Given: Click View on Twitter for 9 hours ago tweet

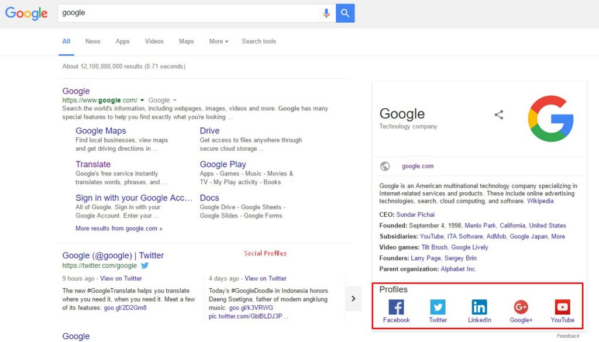Looking at the screenshot, I should pyautogui.click(x=121, y=279).
